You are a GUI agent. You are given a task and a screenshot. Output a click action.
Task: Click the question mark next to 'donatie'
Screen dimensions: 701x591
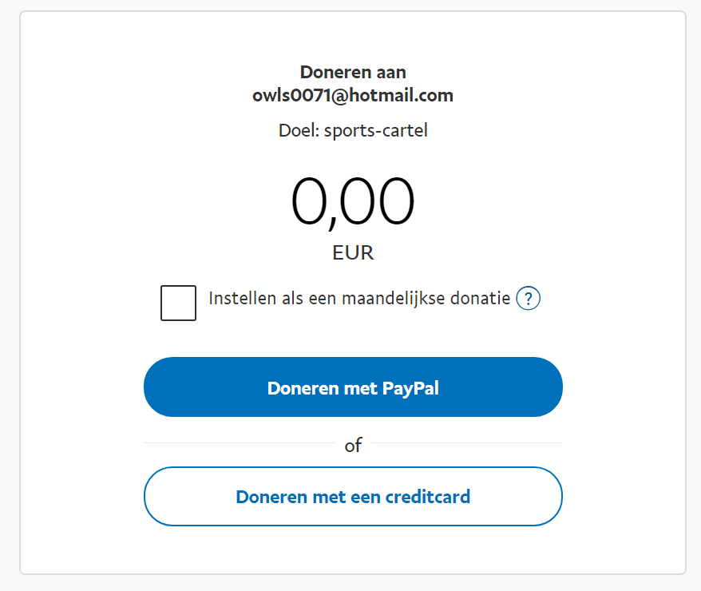pos(529,299)
